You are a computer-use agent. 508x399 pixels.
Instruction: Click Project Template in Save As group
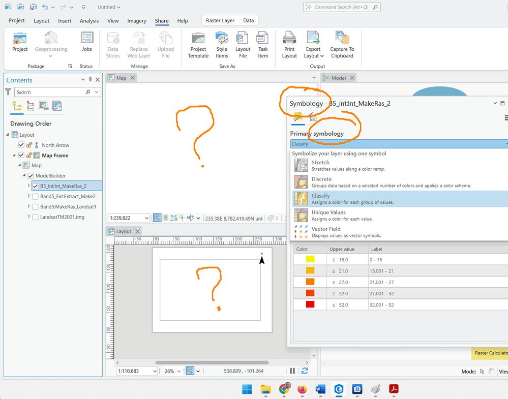click(x=198, y=45)
